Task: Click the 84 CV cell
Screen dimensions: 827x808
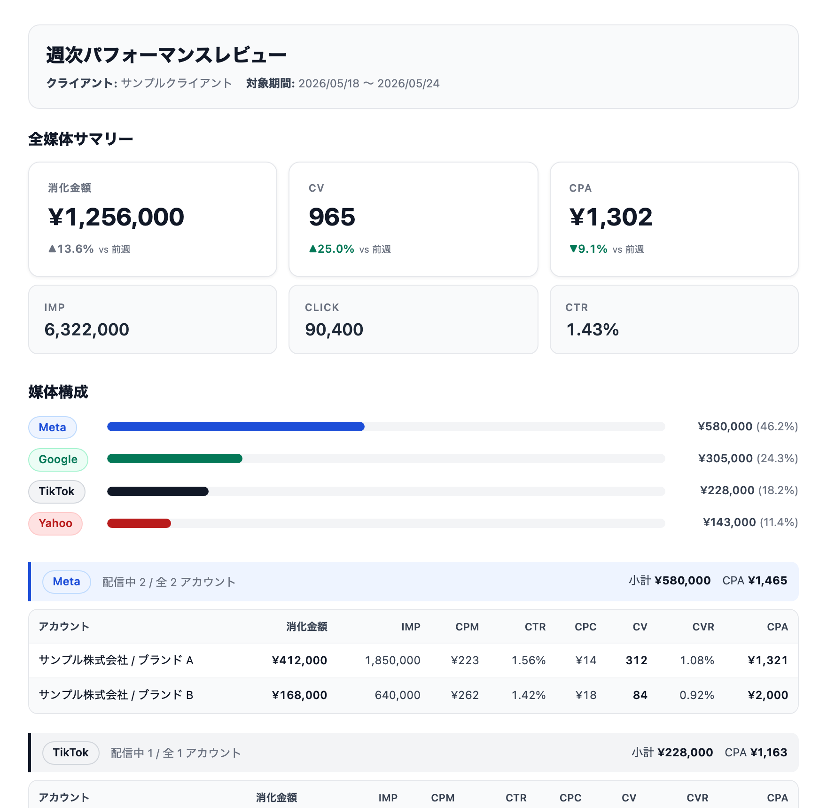Action: [x=640, y=695]
